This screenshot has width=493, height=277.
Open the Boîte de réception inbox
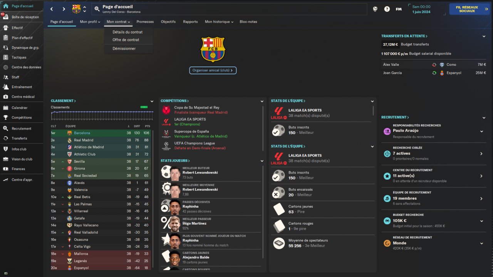[22, 17]
